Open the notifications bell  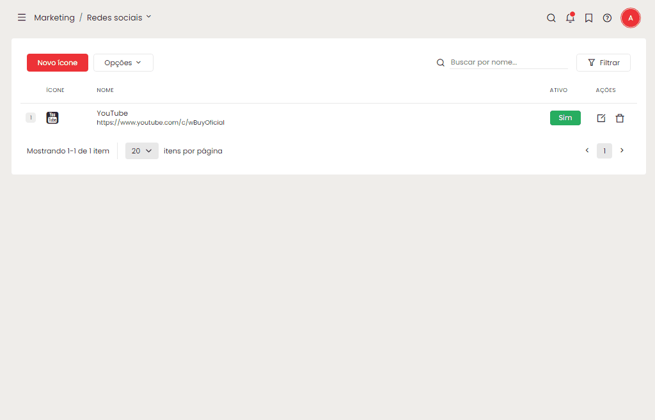coord(570,18)
